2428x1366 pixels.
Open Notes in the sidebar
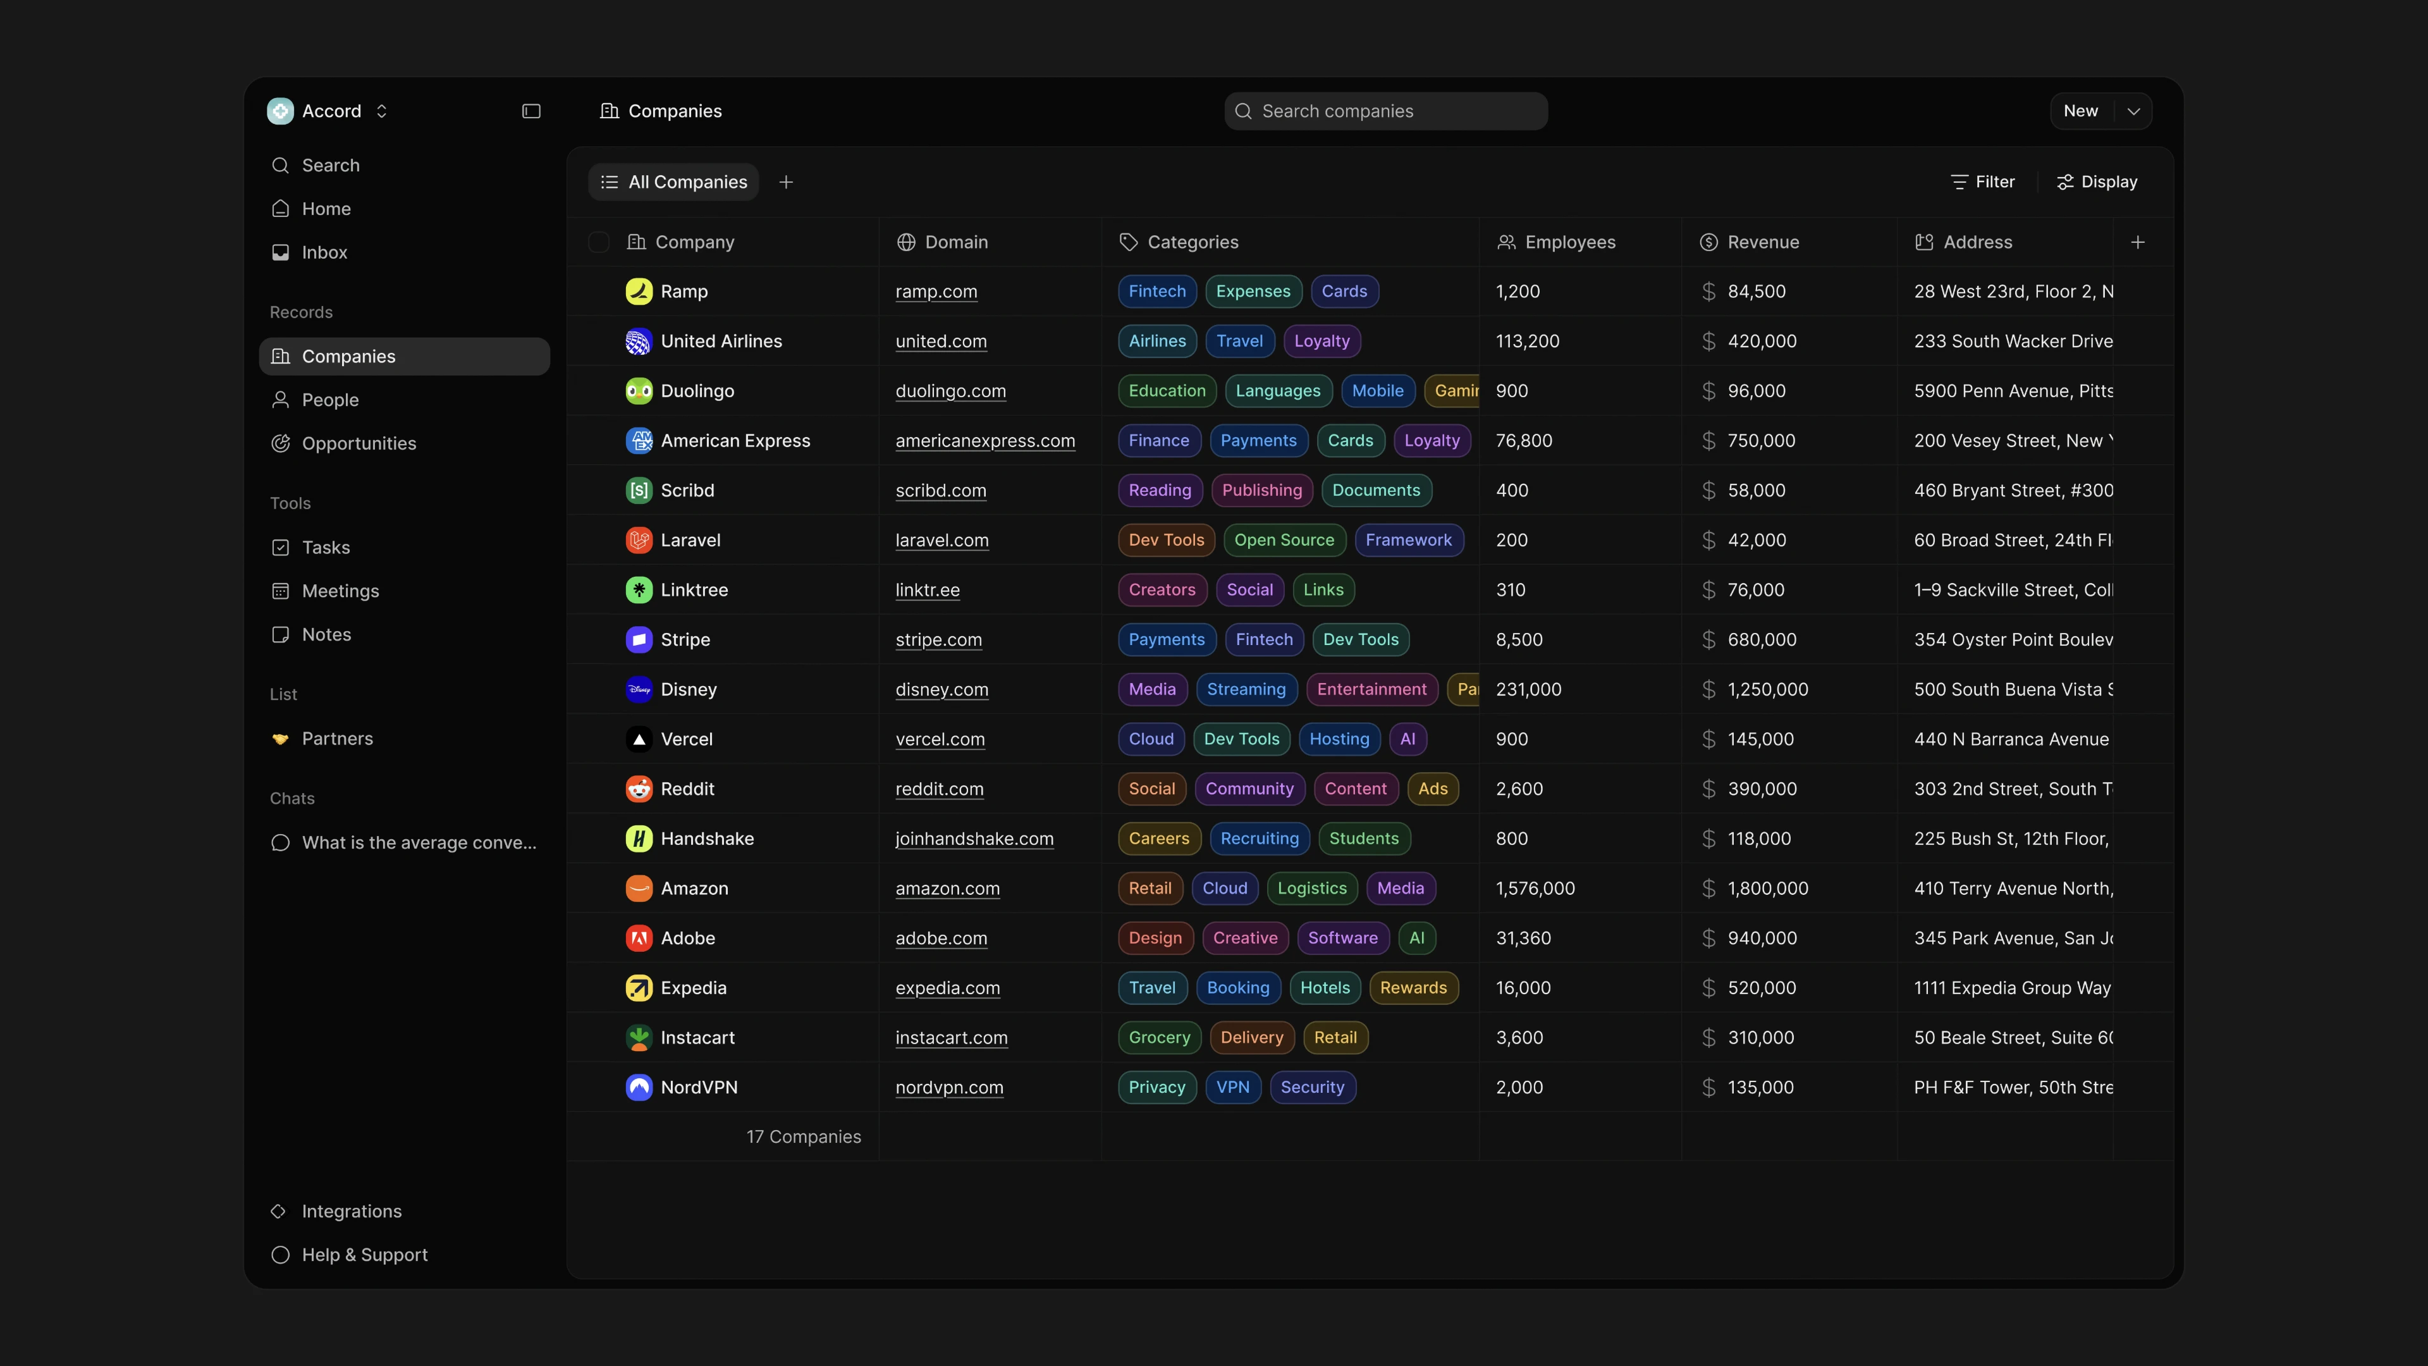pos(405,636)
